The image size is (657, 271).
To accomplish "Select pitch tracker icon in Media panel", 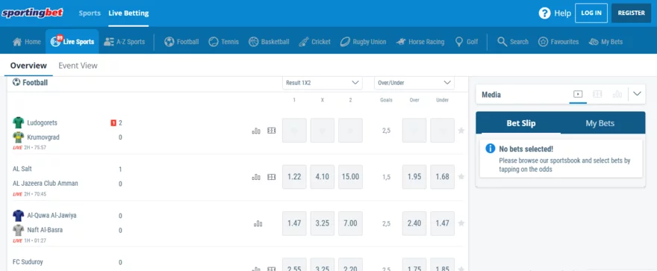I will (x=597, y=94).
